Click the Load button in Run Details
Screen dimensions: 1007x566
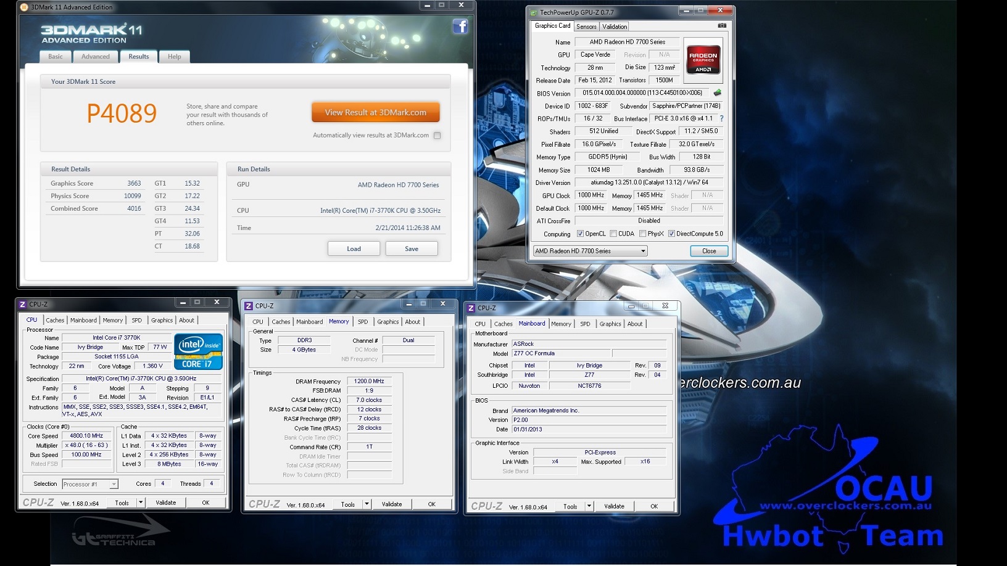(354, 248)
